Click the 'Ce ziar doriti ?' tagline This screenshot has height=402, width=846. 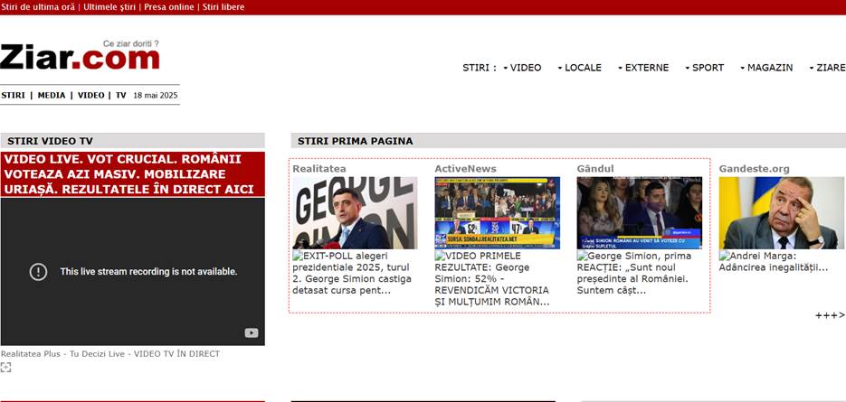(x=131, y=43)
